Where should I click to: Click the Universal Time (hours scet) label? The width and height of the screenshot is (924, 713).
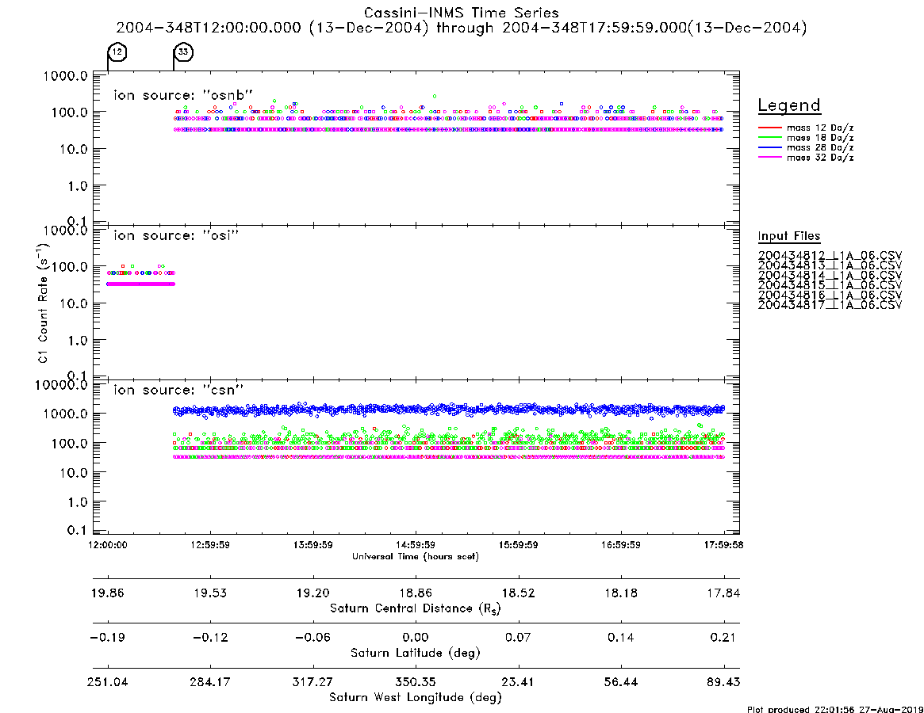point(416,556)
